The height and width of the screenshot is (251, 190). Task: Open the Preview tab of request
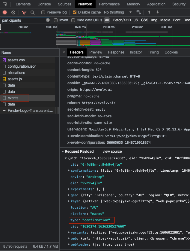(96, 52)
